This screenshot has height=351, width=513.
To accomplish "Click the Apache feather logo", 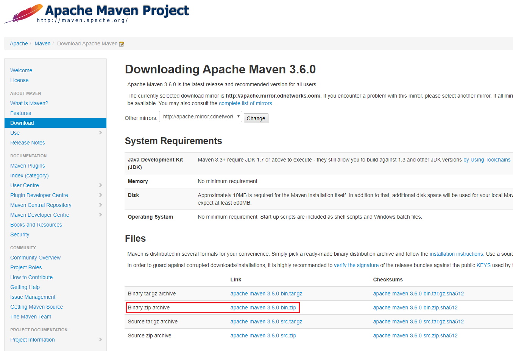I will [x=23, y=14].
